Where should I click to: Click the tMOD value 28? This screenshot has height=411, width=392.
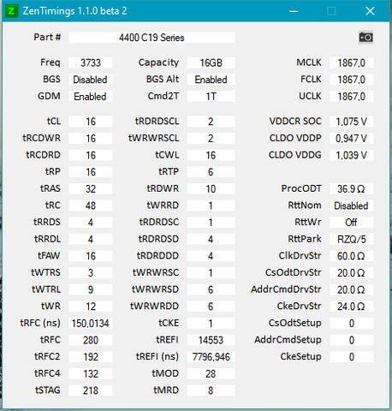coord(211,373)
